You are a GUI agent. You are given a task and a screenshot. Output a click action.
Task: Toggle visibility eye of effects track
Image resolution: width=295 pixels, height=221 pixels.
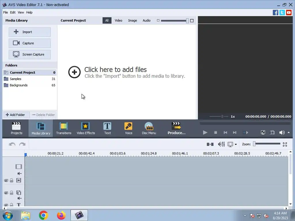[x=6, y=181]
